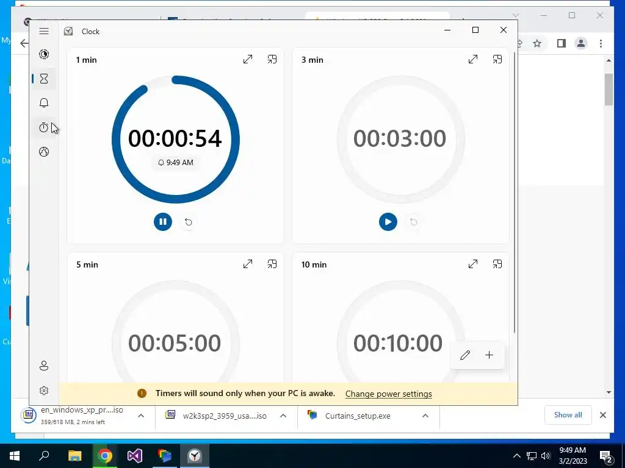Open the account sign-in sidebar icon

pyautogui.click(x=44, y=366)
